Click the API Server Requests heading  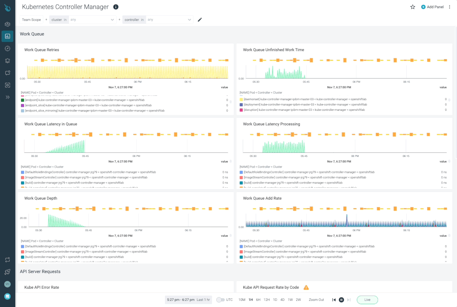(x=40, y=272)
